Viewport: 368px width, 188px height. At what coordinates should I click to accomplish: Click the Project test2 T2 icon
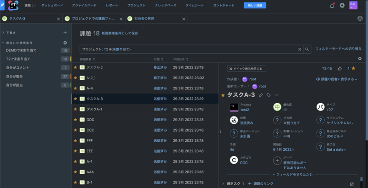click(x=234, y=107)
